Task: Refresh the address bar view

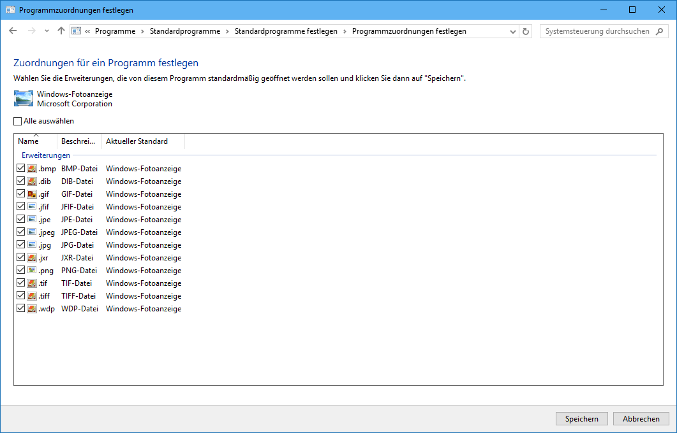Action: pos(525,31)
